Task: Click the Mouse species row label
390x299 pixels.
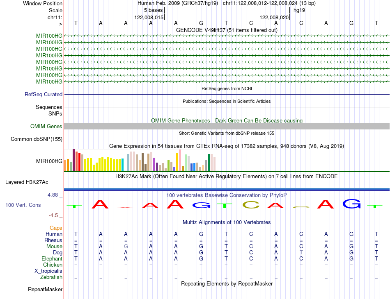Action: pos(54,247)
